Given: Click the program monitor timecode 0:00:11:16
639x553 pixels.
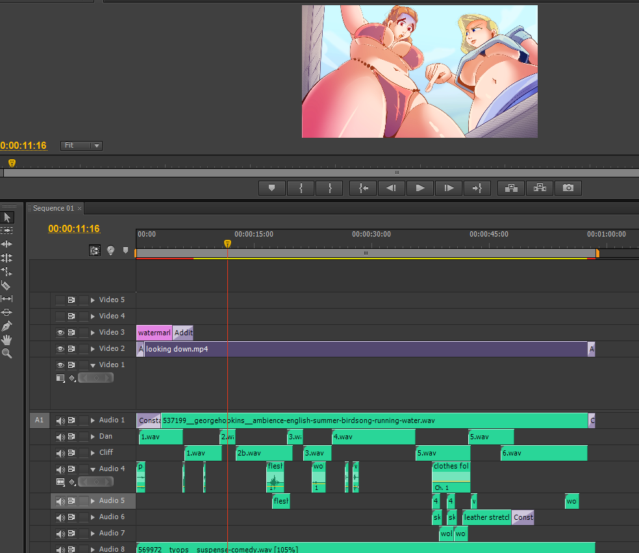Looking at the screenshot, I should (23, 146).
